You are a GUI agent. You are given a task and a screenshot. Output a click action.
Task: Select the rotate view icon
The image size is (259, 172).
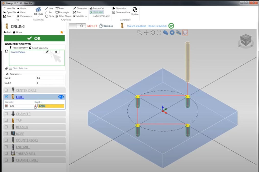[153, 33]
